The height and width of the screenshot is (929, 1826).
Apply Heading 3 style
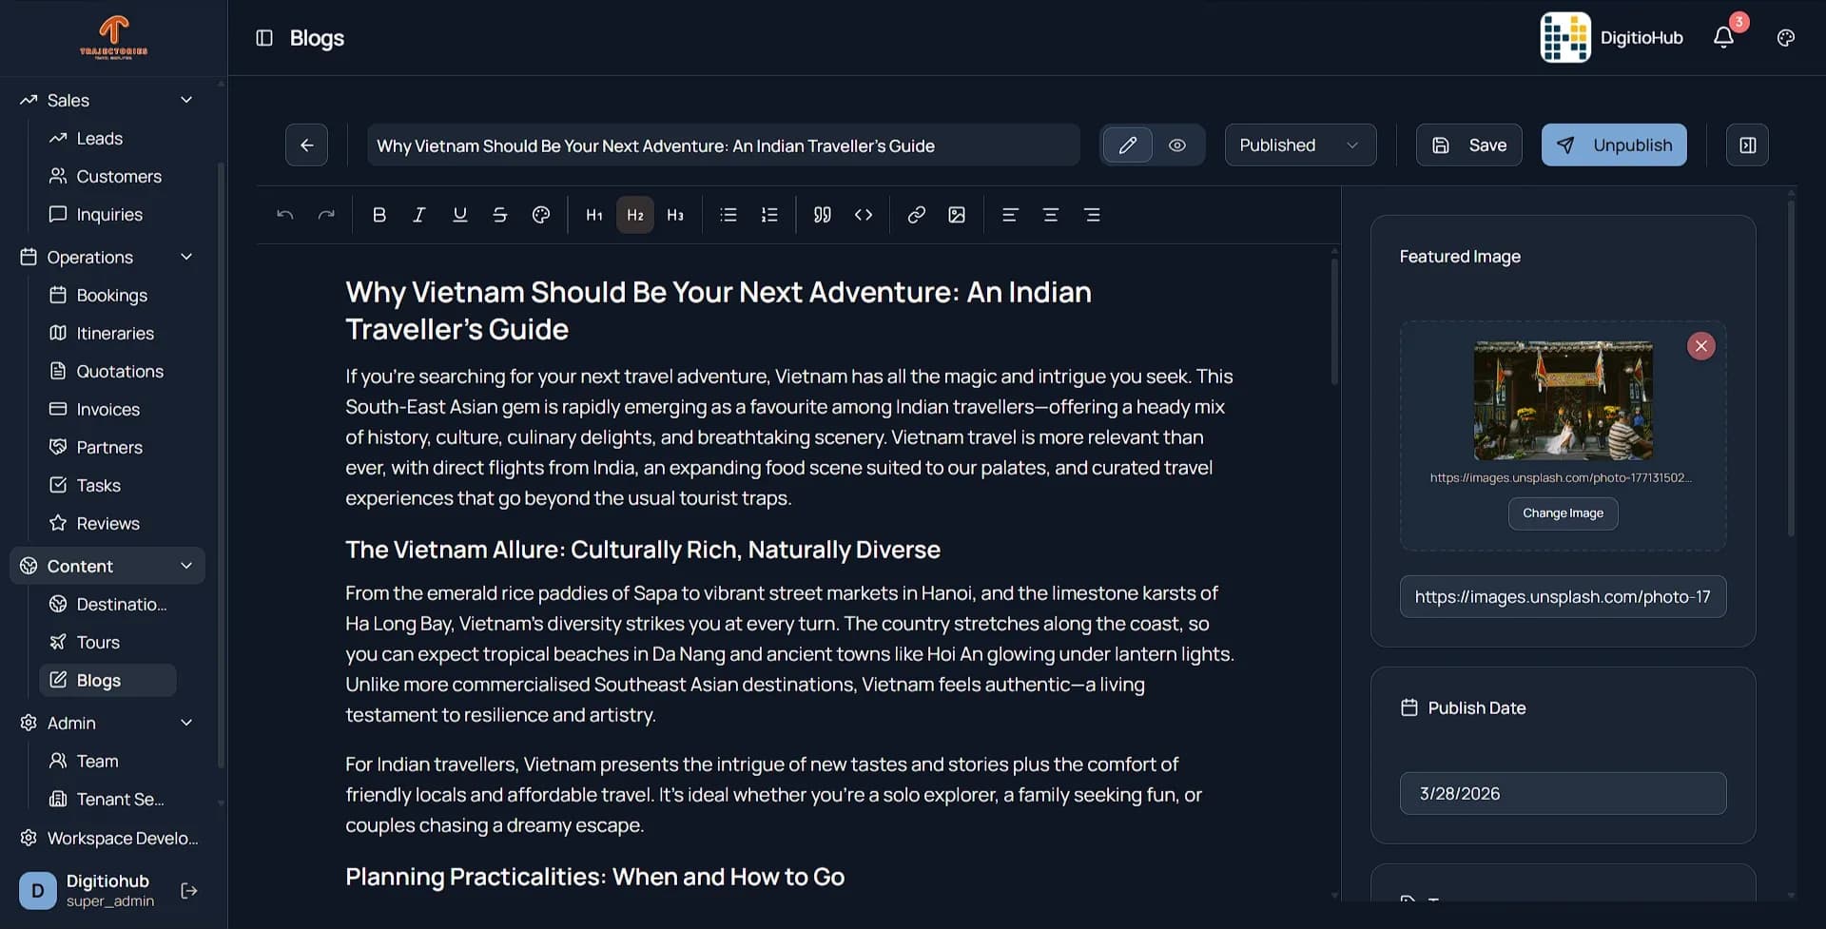tap(675, 215)
